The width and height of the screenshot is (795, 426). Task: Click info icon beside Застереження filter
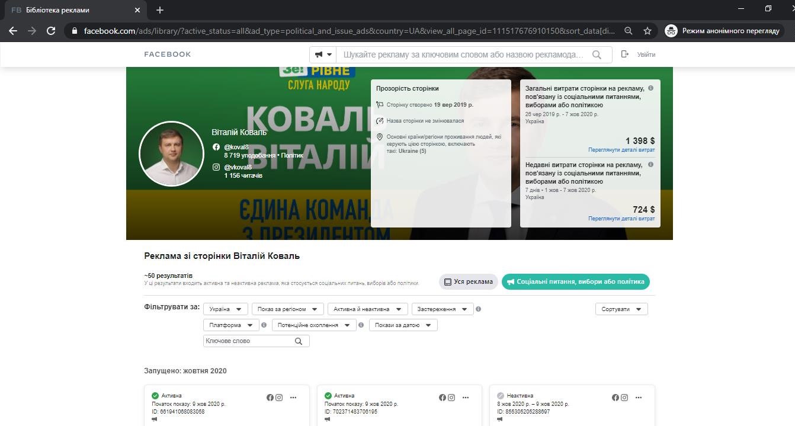(479, 309)
